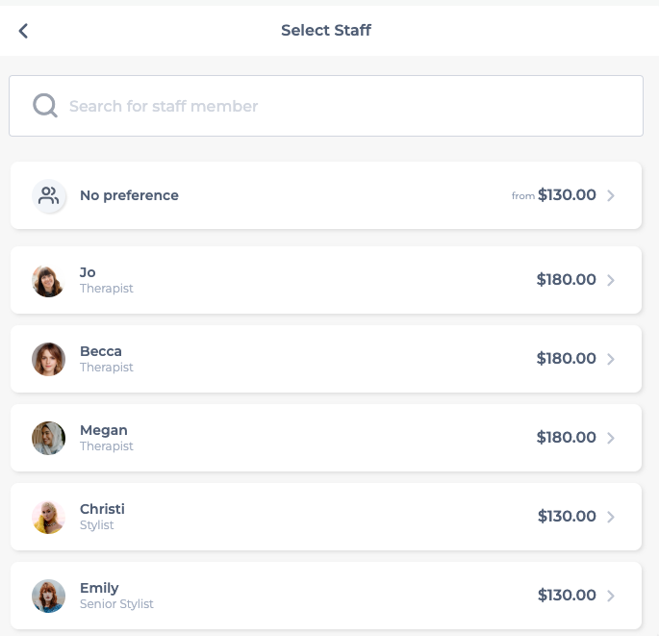659x636 pixels.
Task: Focus the Search for staff member field
Action: pos(326,106)
